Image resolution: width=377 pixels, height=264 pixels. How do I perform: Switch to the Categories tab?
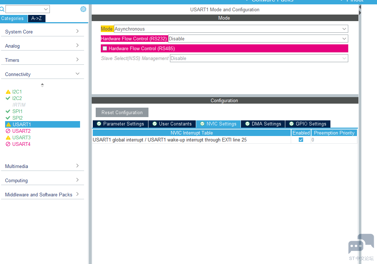coord(13,19)
